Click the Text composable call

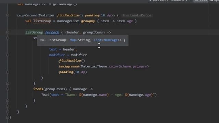click(45, 95)
